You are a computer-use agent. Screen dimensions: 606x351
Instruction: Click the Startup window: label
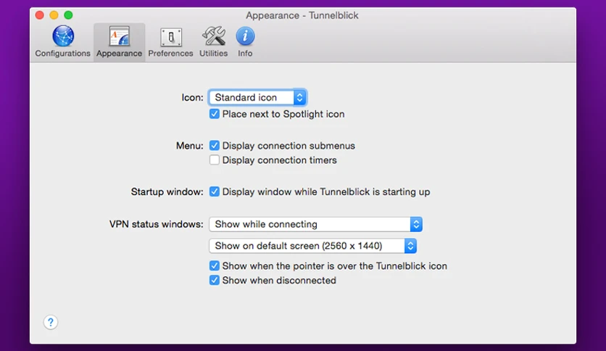click(x=167, y=191)
